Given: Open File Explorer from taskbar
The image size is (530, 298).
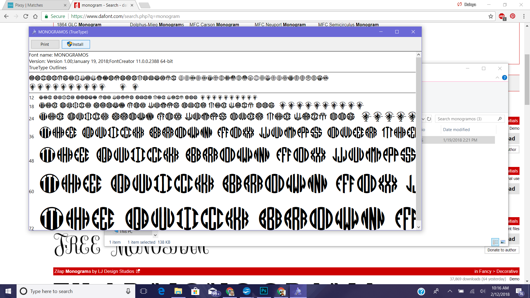Looking at the screenshot, I should (178, 291).
